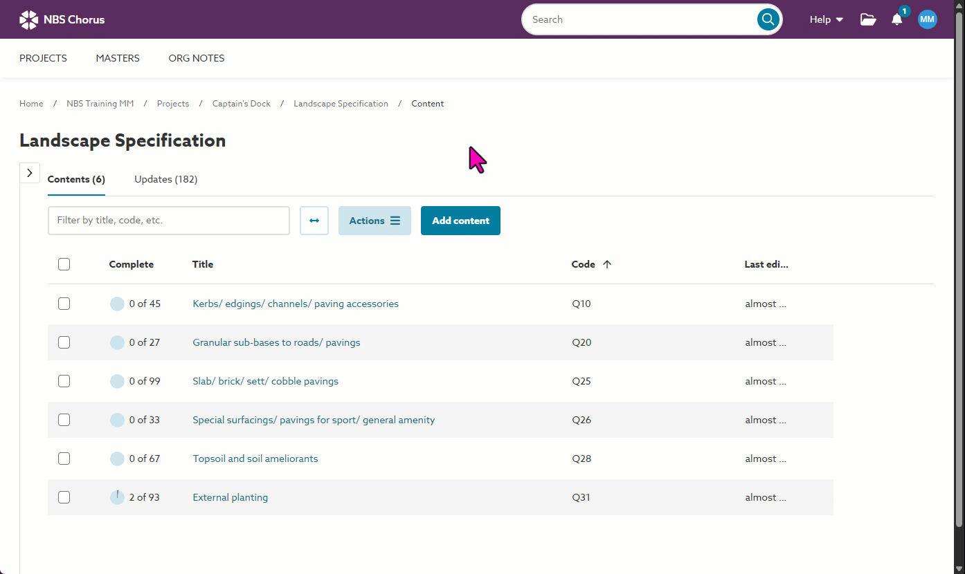This screenshot has width=965, height=574.
Task: Select the Q10 Kerbs row checkbox
Action: point(64,304)
